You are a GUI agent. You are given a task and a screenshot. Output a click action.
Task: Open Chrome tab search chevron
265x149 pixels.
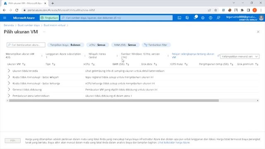[234, 3]
